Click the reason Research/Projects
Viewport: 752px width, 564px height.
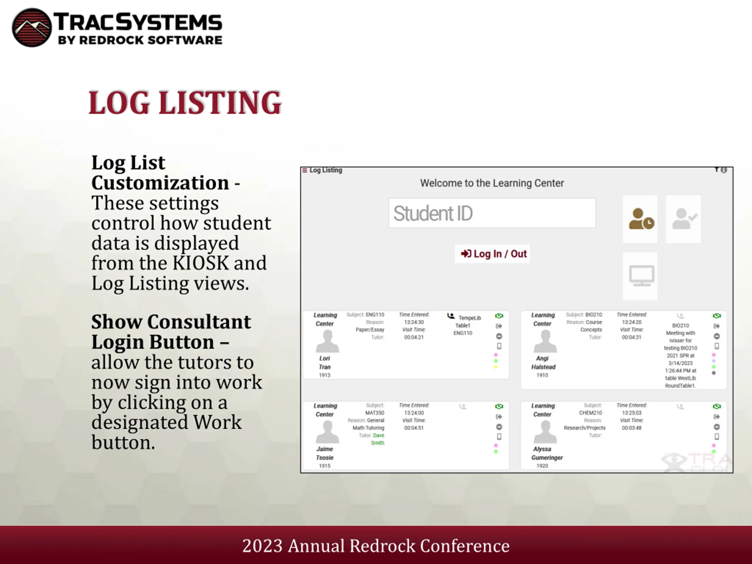click(x=584, y=428)
